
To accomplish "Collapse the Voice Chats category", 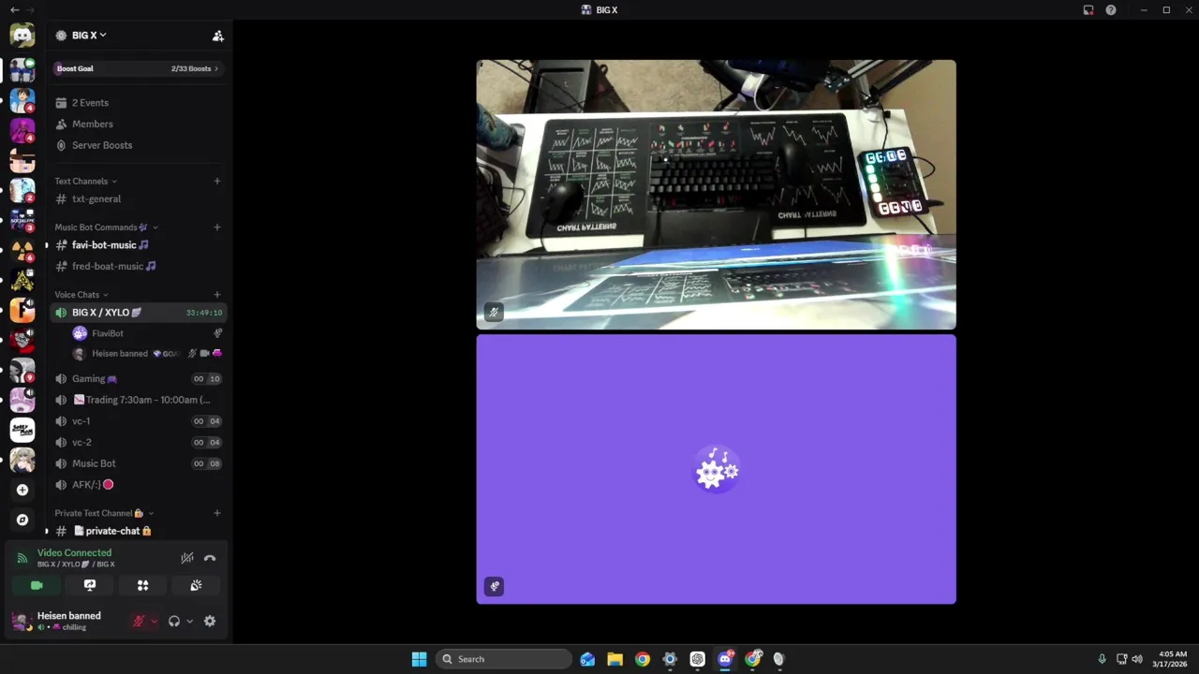I will coord(81,295).
